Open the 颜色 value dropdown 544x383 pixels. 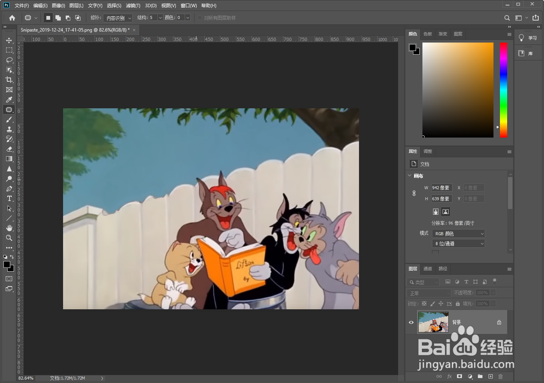[x=188, y=18]
